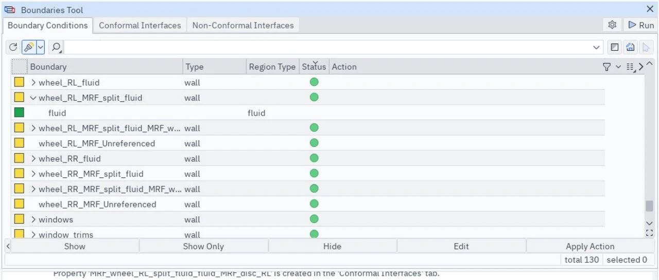Click green status dot of wheel_RL_fluid
This screenshot has height=280, width=659.
314,82
